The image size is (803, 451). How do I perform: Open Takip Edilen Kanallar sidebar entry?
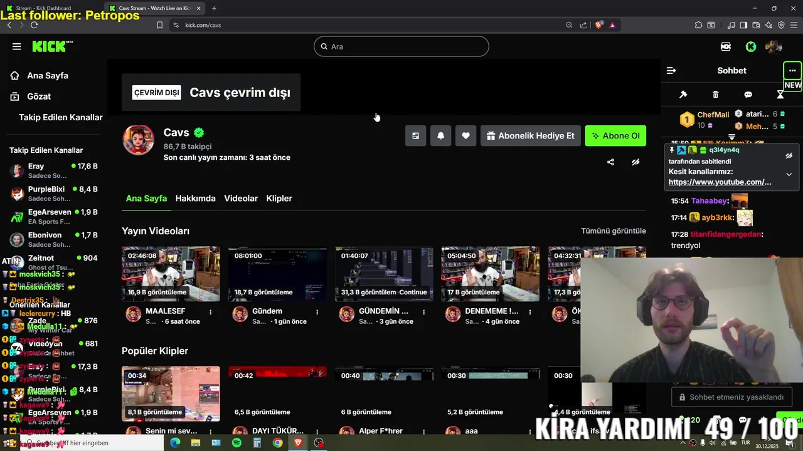(x=61, y=118)
